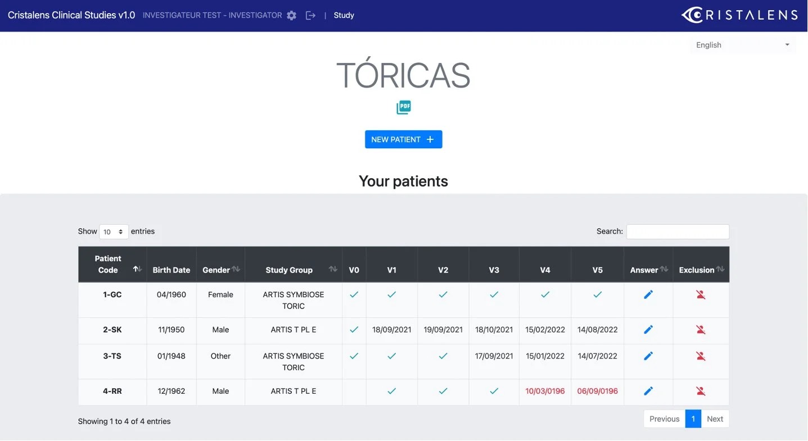Click the overdue 10/03/0196 V4 date
Image resolution: width=808 pixels, height=441 pixels.
coord(544,391)
